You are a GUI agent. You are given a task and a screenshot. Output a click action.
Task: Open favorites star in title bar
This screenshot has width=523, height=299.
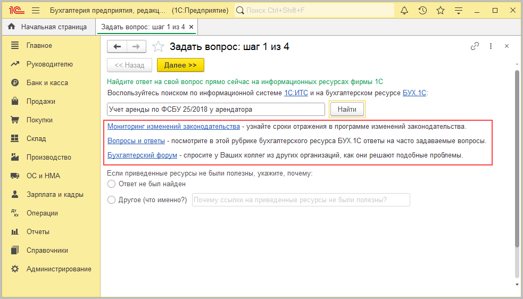[441, 10]
